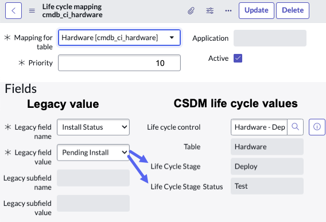
Task: Click the Life cycle control input field
Action: [259, 127]
